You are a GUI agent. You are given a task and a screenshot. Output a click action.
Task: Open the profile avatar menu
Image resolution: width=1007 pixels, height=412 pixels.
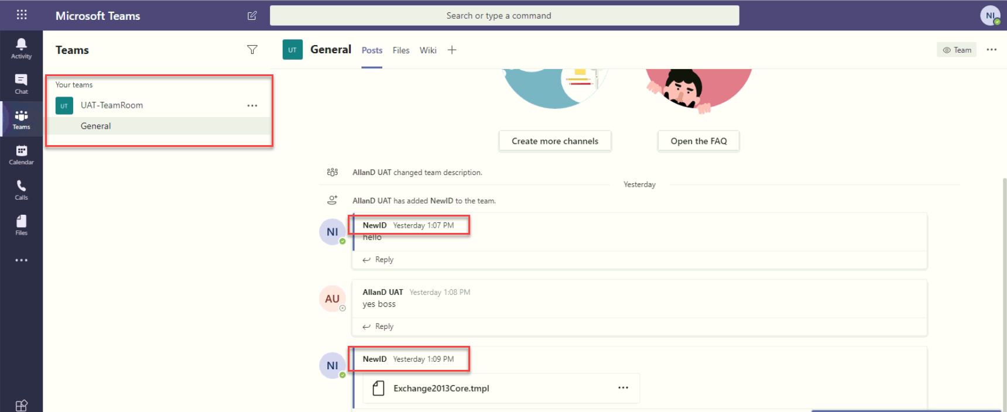[x=990, y=16]
